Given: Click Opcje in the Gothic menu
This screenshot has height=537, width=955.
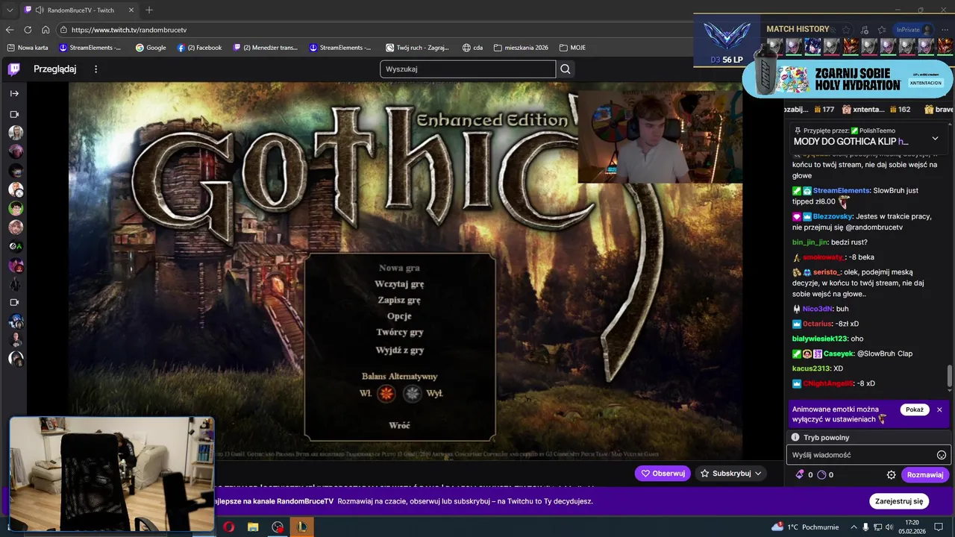Looking at the screenshot, I should pyautogui.click(x=399, y=316).
